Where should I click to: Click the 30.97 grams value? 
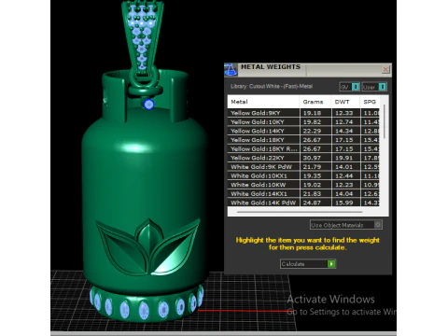[312, 158]
